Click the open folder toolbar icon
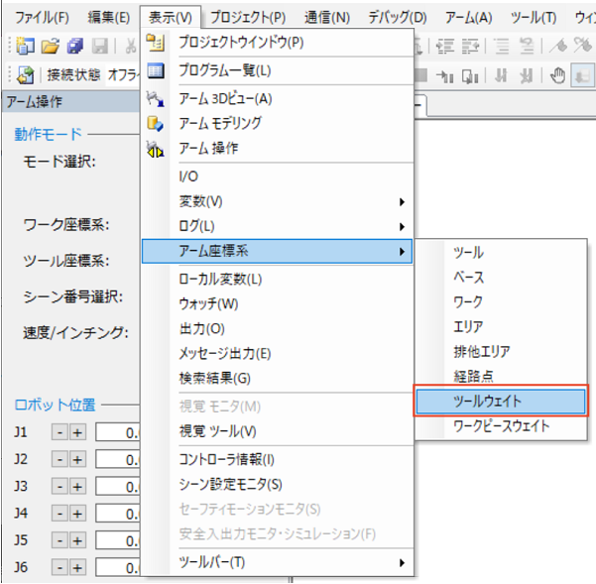 51,47
